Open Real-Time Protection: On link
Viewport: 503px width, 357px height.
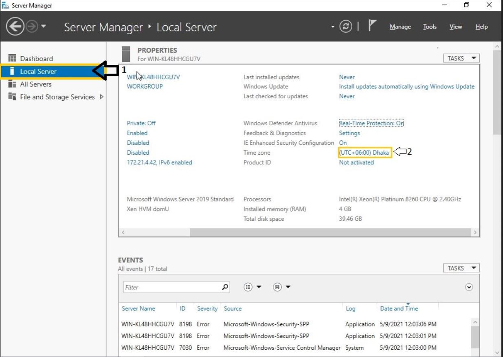coord(371,123)
